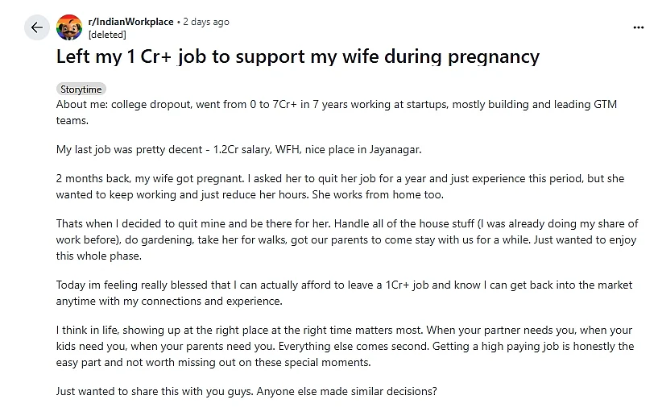Click the word 'Jayanagar' in the post

tap(395, 149)
